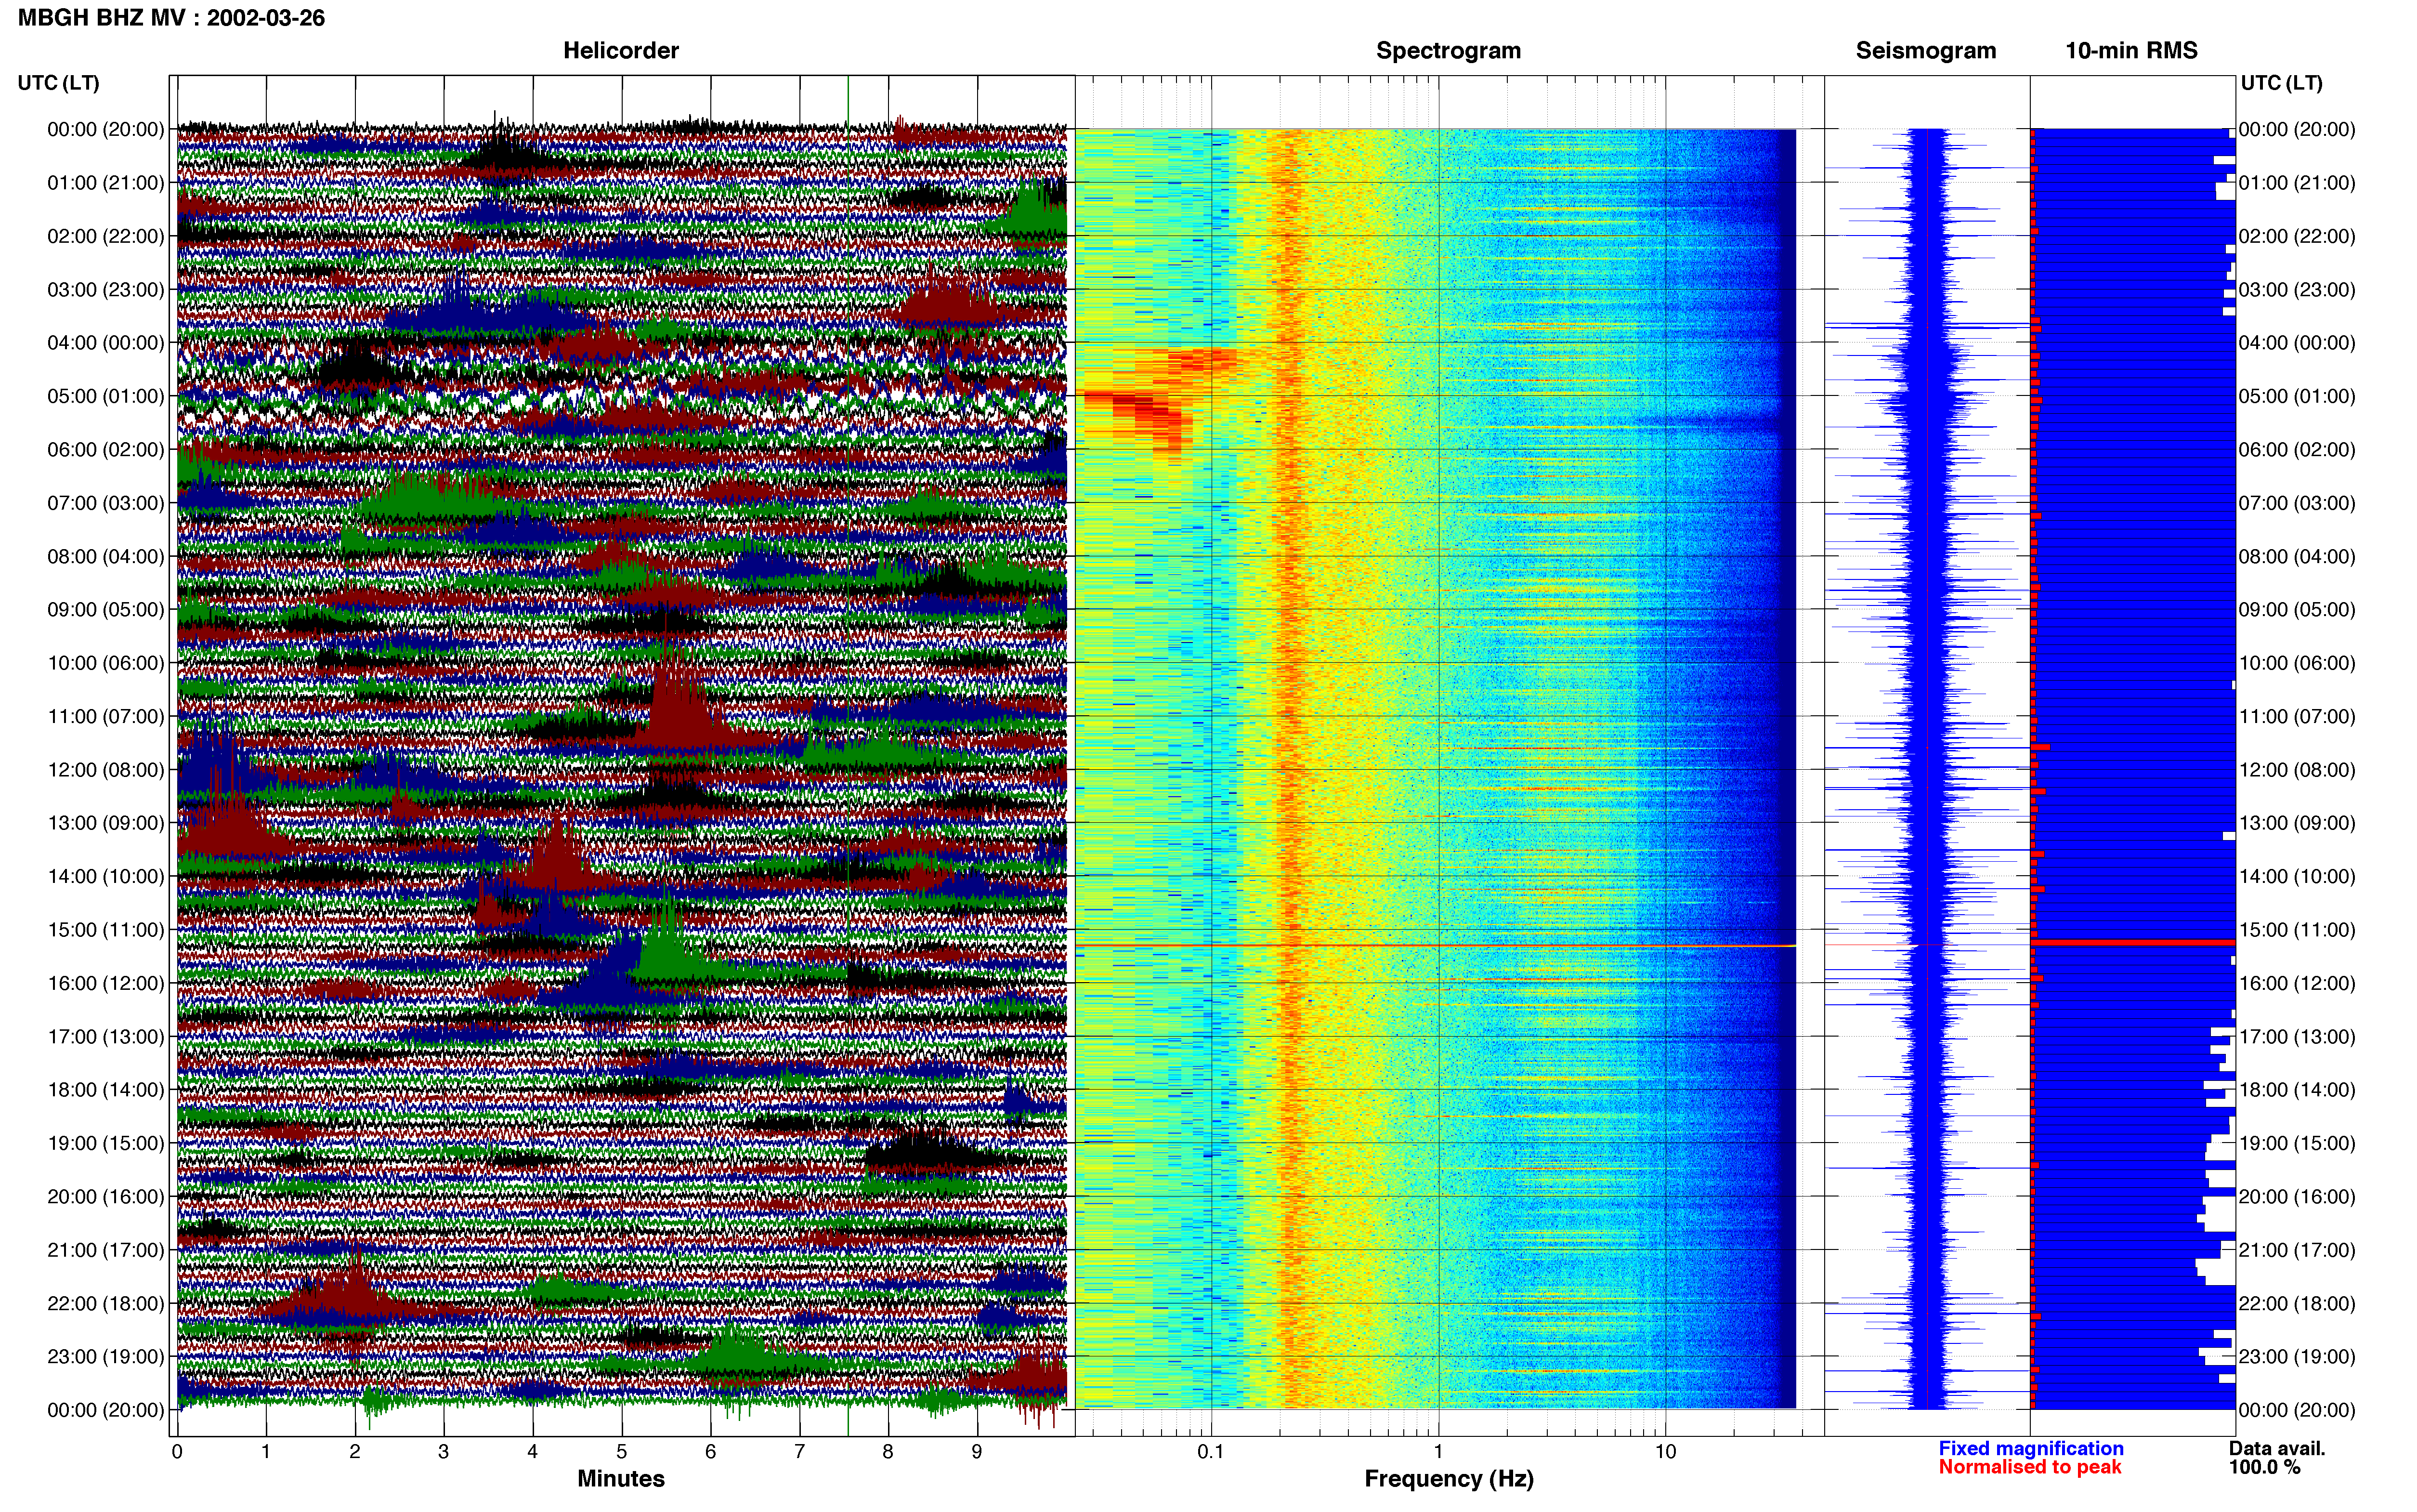Viewport: 2417px width, 1512px height.
Task: Click left time label '19:00 (15:00)'
Action: pyautogui.click(x=106, y=1143)
